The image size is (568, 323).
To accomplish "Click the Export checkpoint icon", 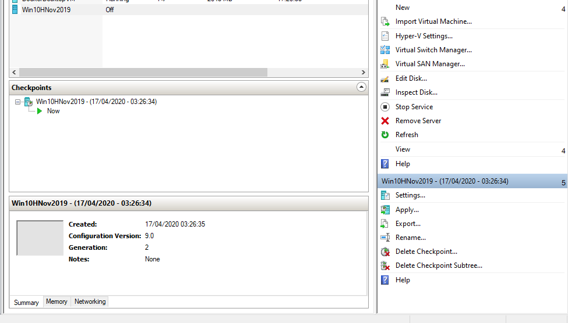I will click(385, 224).
